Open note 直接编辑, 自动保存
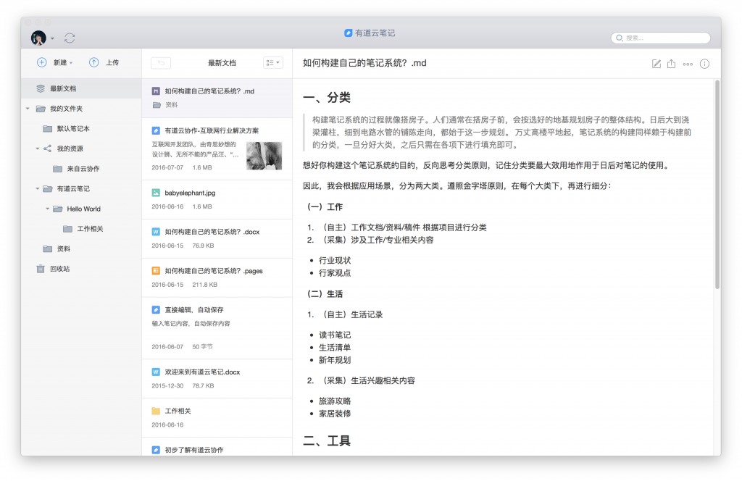 [217, 328]
